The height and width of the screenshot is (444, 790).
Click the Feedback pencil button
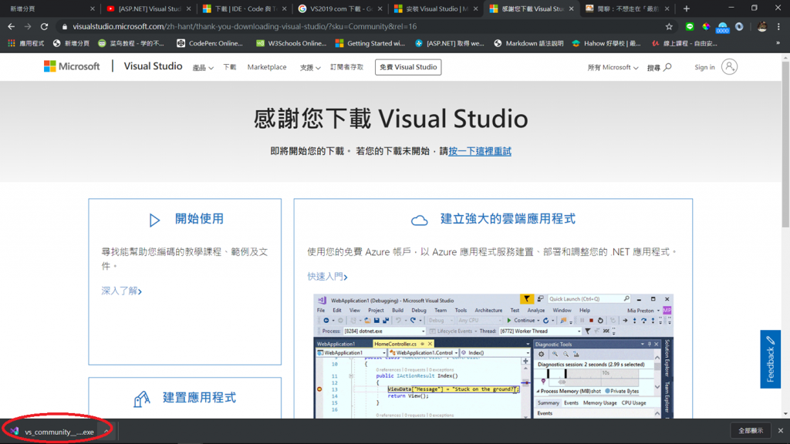point(771,359)
